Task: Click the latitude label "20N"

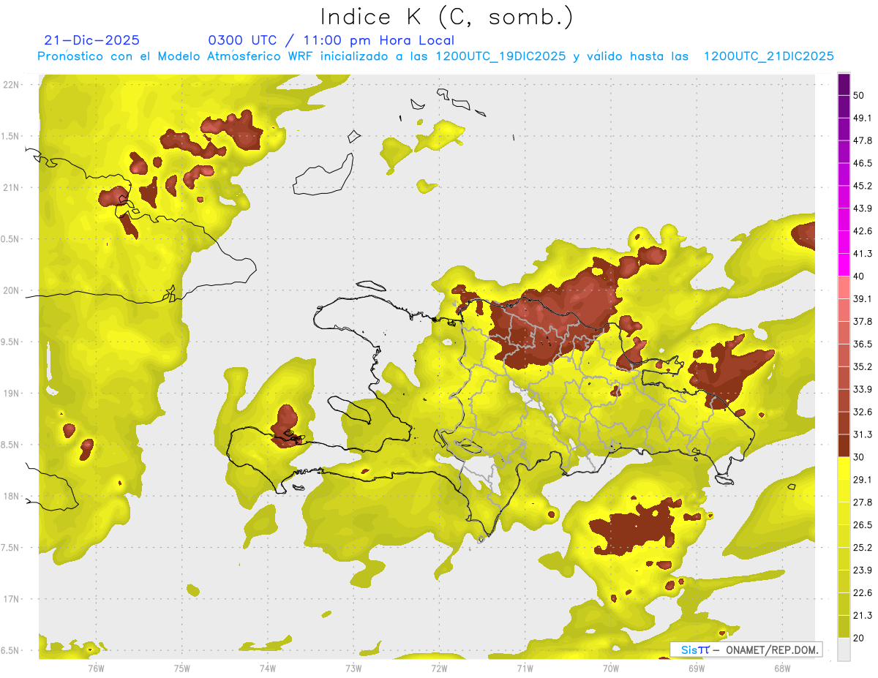Action: [x=11, y=290]
